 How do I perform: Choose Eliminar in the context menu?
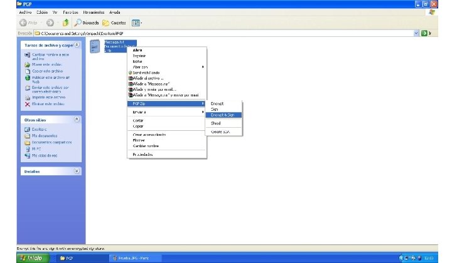click(x=167, y=140)
